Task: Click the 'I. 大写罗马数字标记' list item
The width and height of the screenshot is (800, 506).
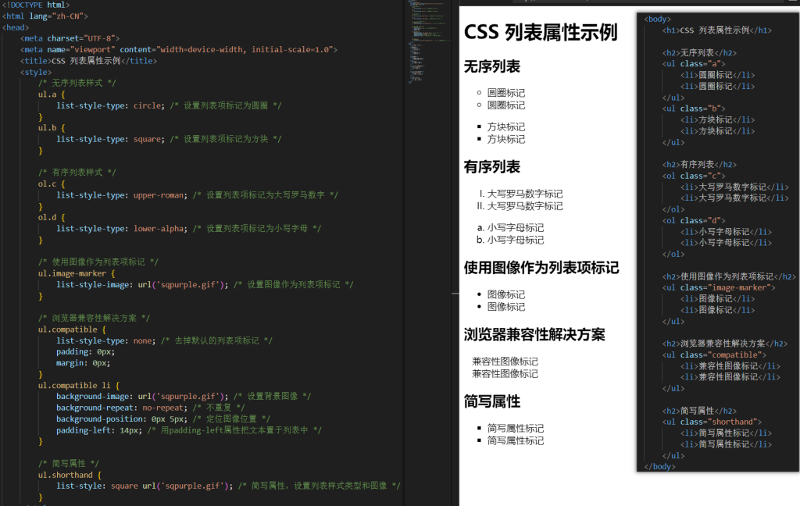Action: [520, 194]
